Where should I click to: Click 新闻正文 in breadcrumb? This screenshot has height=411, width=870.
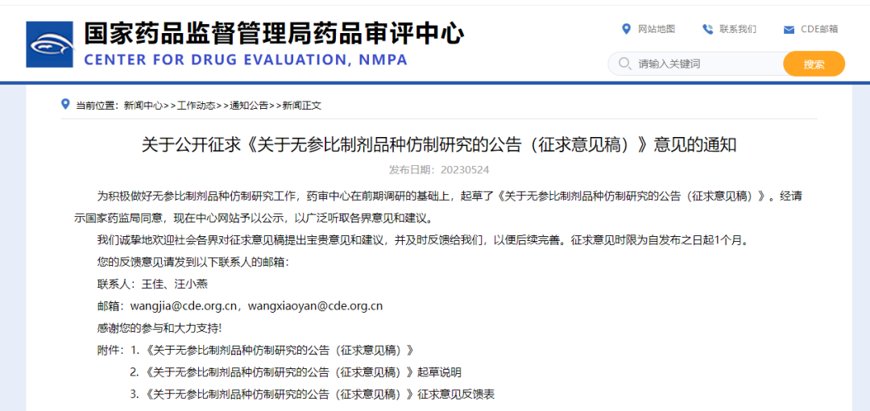click(x=302, y=105)
